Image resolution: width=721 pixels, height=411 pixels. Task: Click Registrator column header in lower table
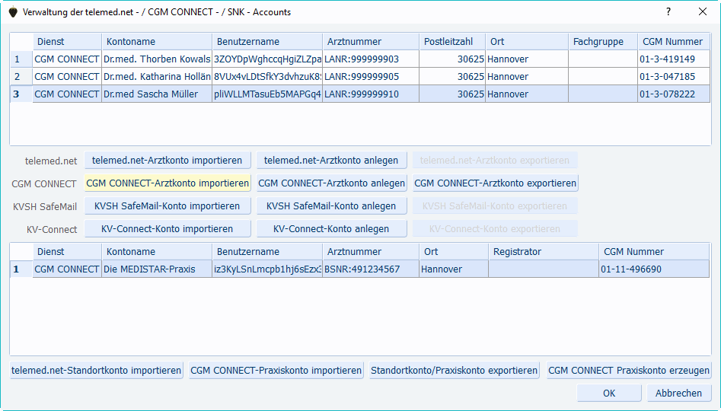(544, 251)
